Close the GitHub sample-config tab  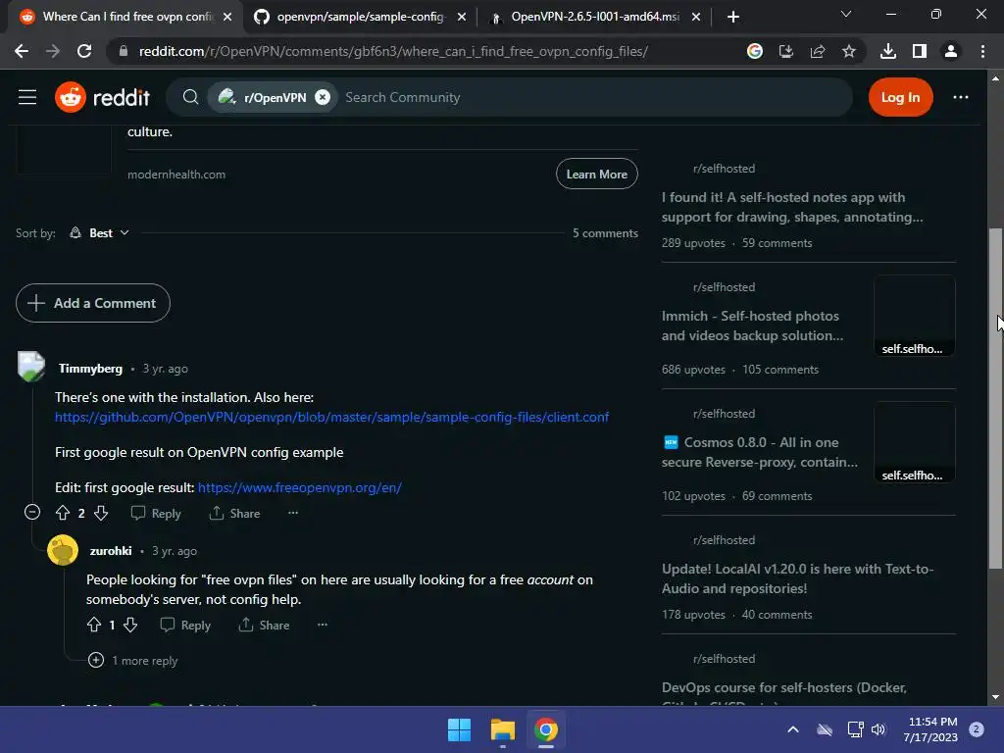point(462,17)
